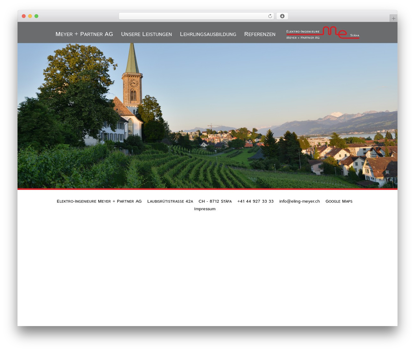Open the Google Maps link
Image resolution: width=415 pixels, height=351 pixels.
pos(339,201)
